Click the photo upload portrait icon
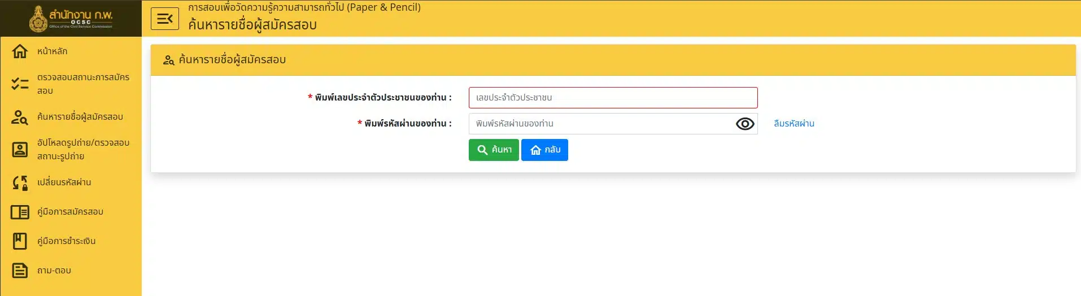1081x296 pixels. click(20, 150)
